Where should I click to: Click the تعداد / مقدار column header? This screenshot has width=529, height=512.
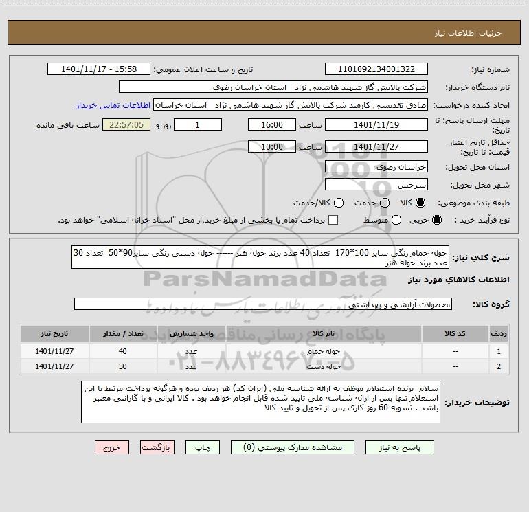click(x=123, y=333)
